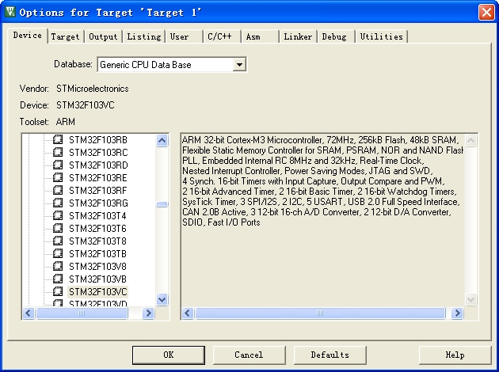Click the chip icon beside STM32F103RE
The image size is (499, 372).
point(58,177)
